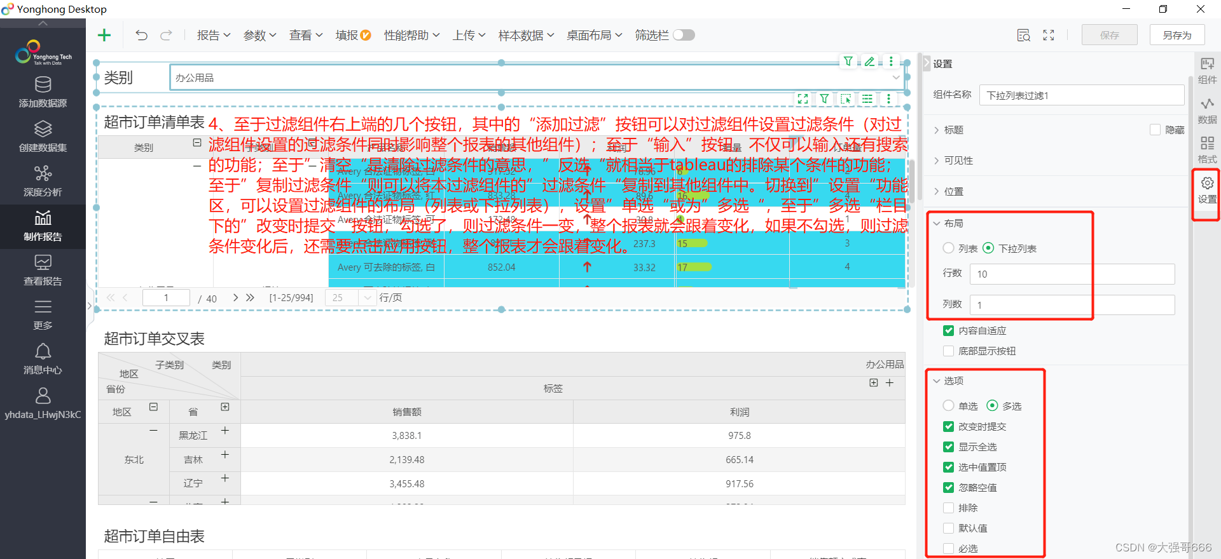Click the 保存 button

[1109, 35]
